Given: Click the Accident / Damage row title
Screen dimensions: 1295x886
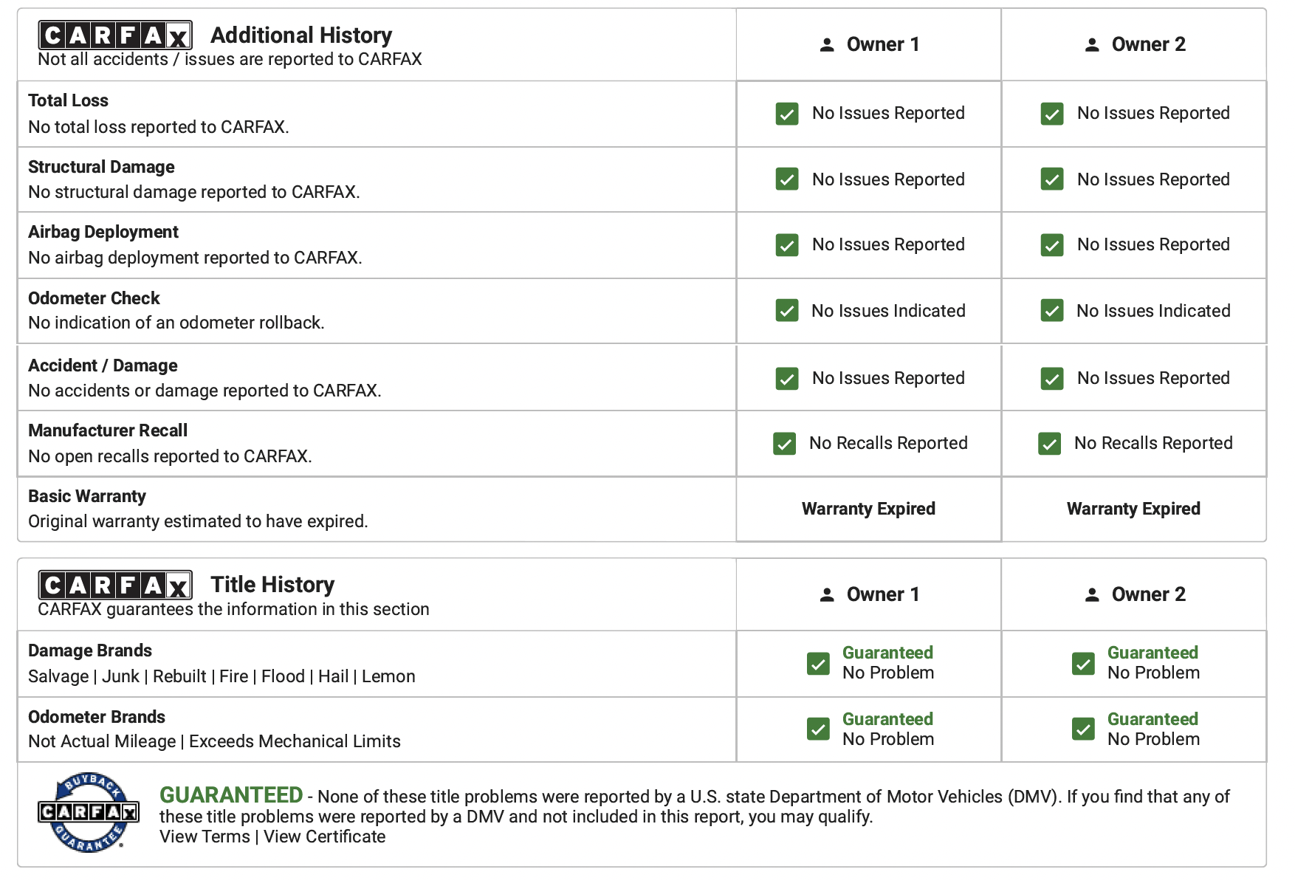Looking at the screenshot, I should coord(103,365).
